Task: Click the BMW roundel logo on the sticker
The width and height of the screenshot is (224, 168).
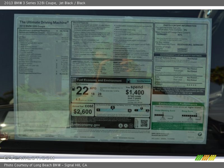Action: tap(199, 134)
